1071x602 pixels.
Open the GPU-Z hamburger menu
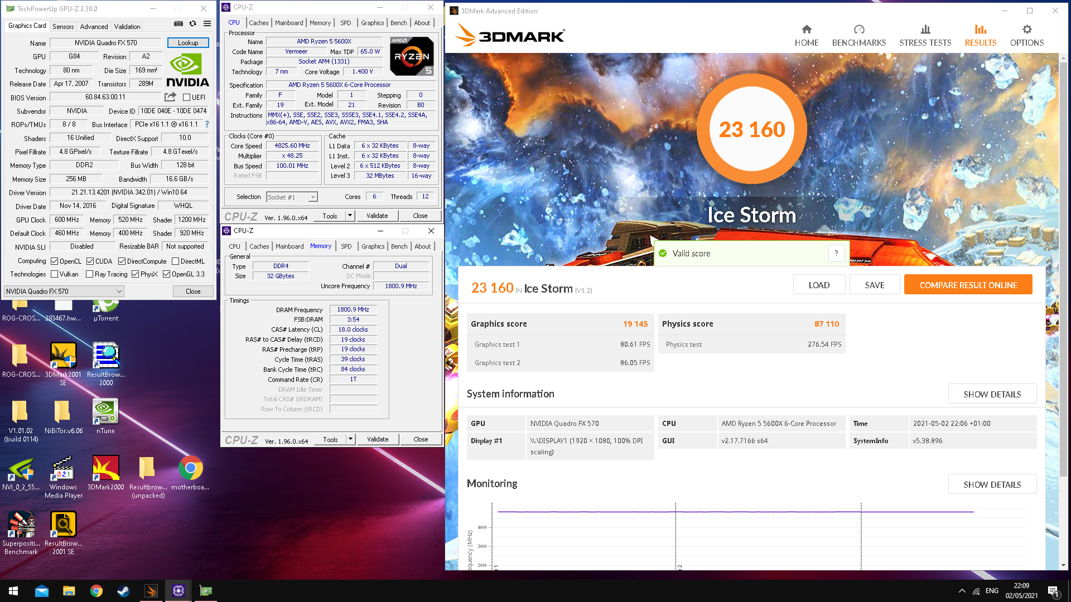[x=207, y=24]
